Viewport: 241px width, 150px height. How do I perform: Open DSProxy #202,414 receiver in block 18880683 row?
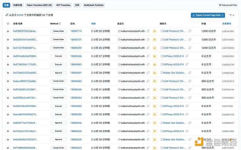tap(173, 65)
